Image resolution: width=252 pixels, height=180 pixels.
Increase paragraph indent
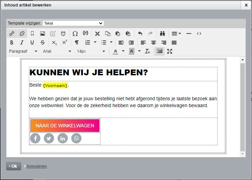point(131,42)
